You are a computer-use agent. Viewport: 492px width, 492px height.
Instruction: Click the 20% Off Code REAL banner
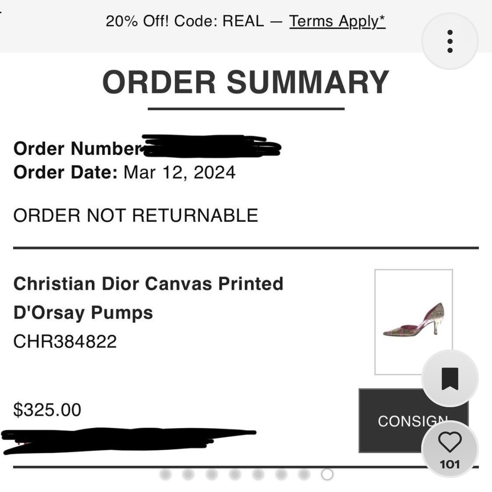coord(245,21)
